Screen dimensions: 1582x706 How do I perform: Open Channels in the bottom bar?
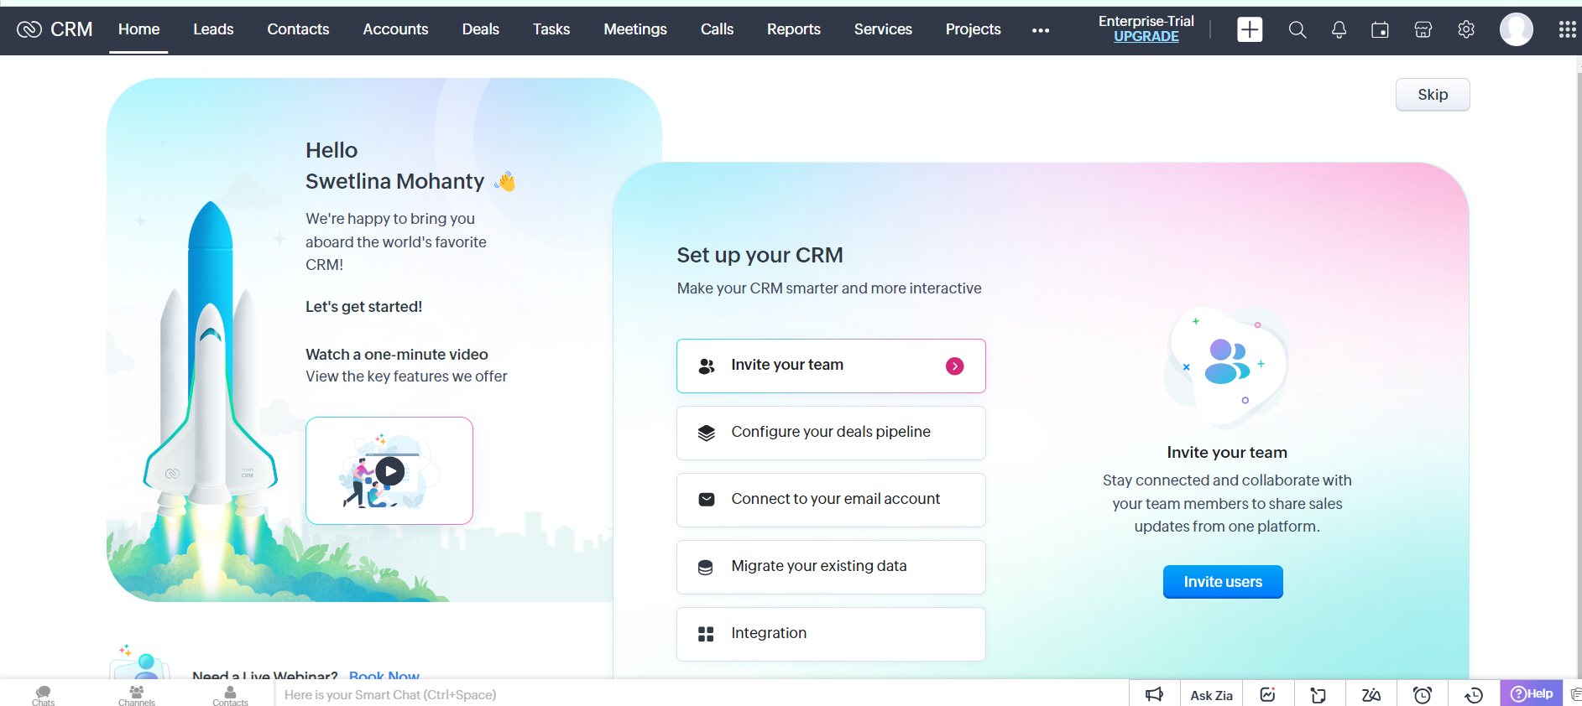pyautogui.click(x=137, y=694)
